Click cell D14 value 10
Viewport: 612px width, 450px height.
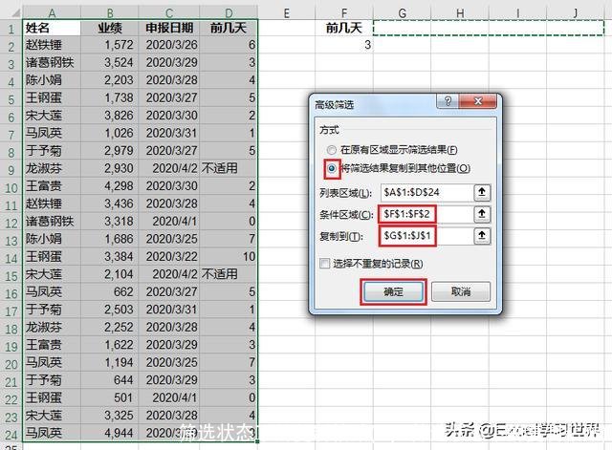pyautogui.click(x=229, y=257)
